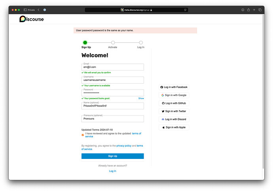The image size is (273, 191).
Task: Toggle the updated terms agreement checkbox
Action: [83, 135]
